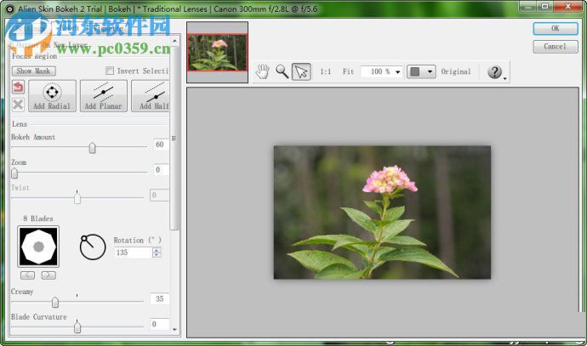The height and width of the screenshot is (346, 587).
Task: Add a Planar focus region
Action: [103, 96]
